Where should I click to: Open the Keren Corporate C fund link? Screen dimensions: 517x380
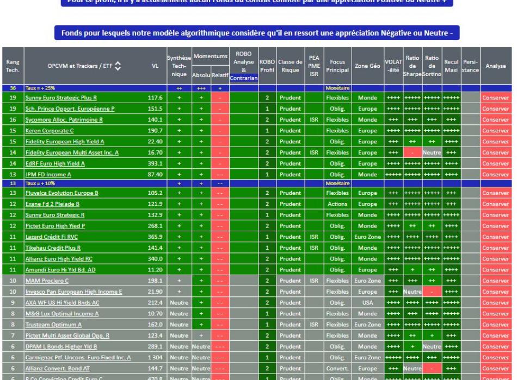point(50,131)
